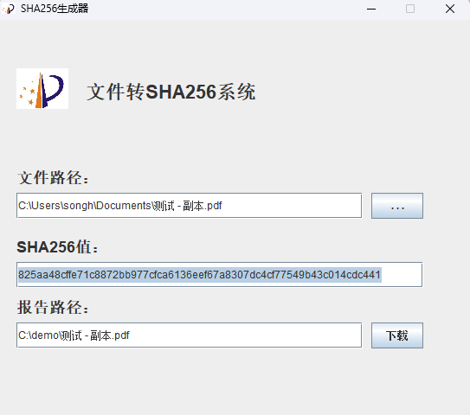Focus the 文件路径 file path input field
This screenshot has height=415, width=470.
tap(190, 206)
